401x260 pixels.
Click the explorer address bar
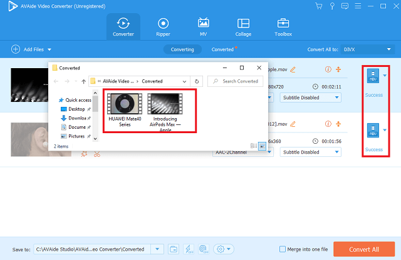[139, 81]
